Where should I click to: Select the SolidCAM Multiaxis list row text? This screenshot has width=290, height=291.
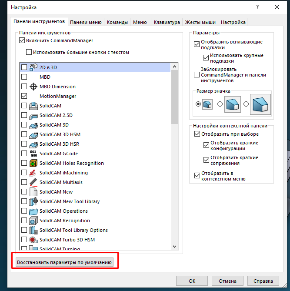[x=61, y=182]
